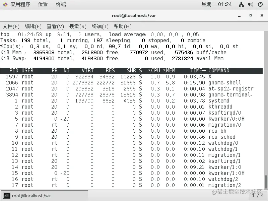Image resolution: width=268 pixels, height=201 pixels.
Task: Click the USER column header
Action: point(27,71)
